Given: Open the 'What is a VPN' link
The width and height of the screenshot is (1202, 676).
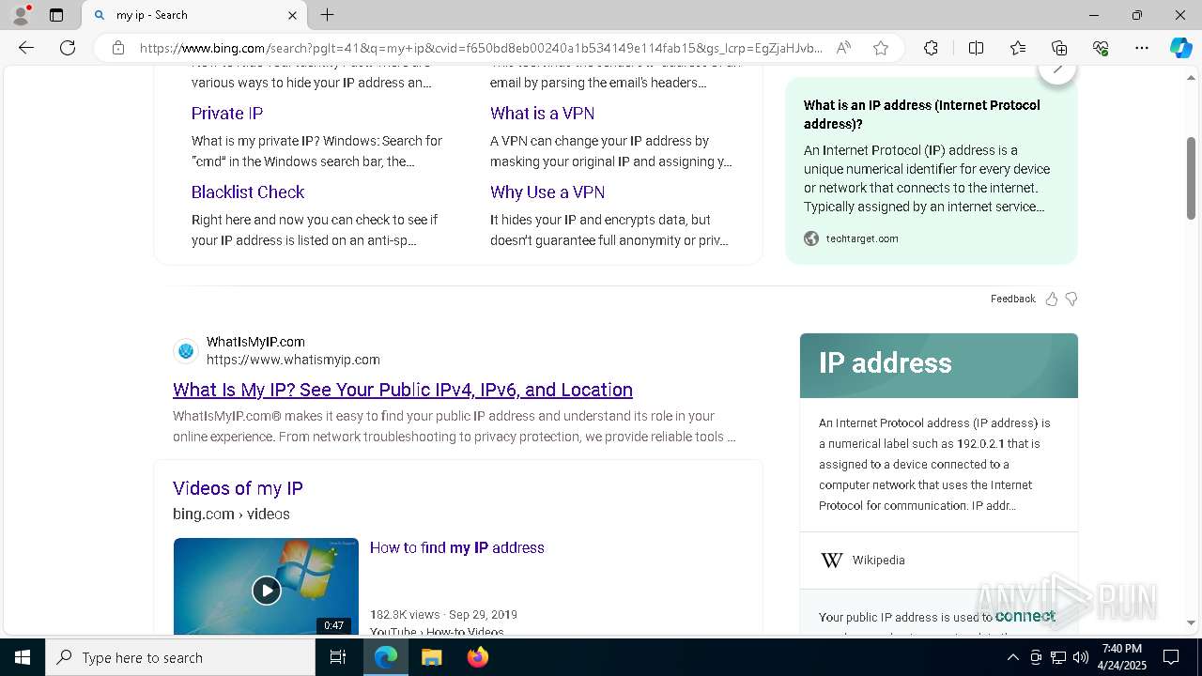Looking at the screenshot, I should [542, 114].
